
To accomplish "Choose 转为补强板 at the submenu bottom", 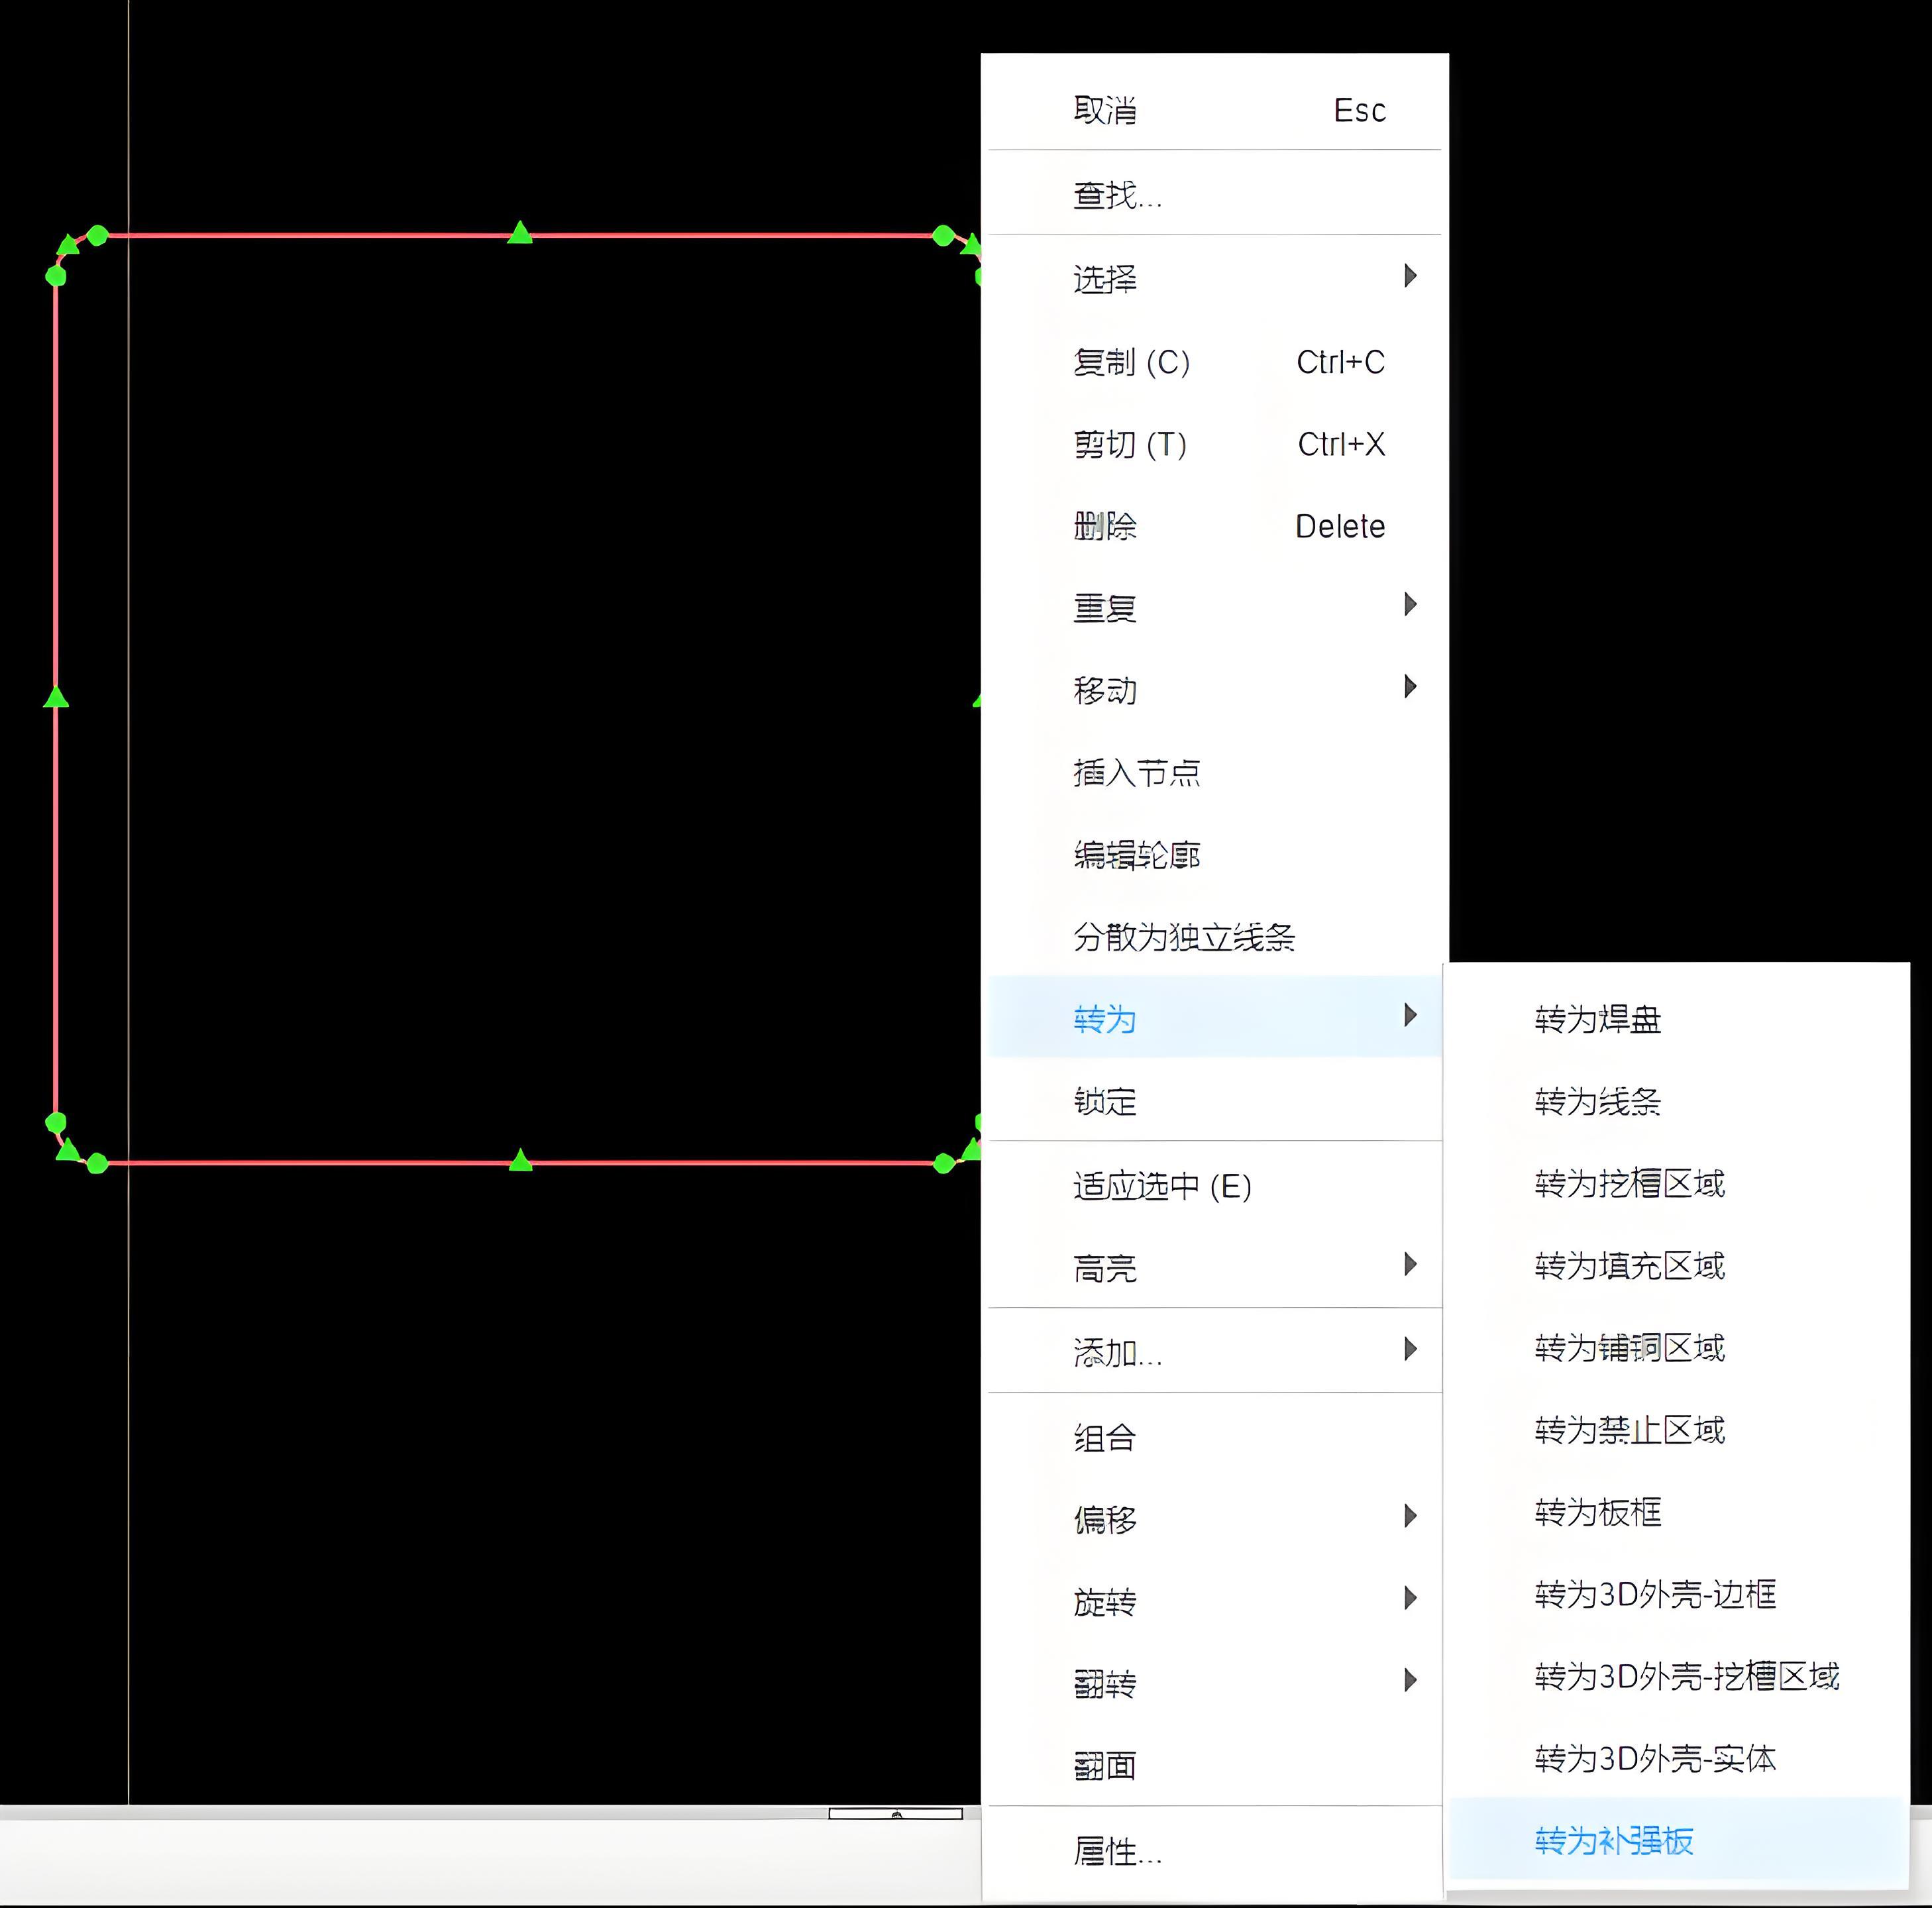I will click(x=1613, y=1841).
